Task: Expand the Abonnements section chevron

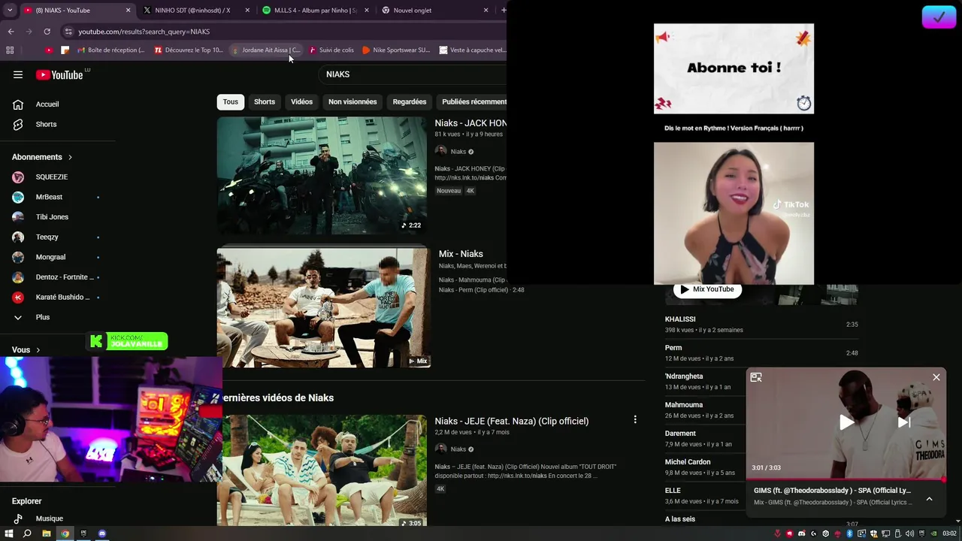Action: pos(70,157)
